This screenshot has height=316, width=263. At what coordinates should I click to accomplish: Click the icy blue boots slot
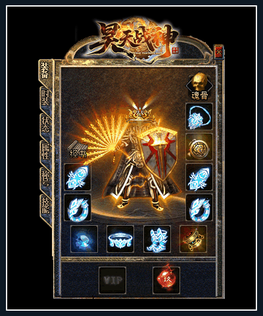click(157, 239)
